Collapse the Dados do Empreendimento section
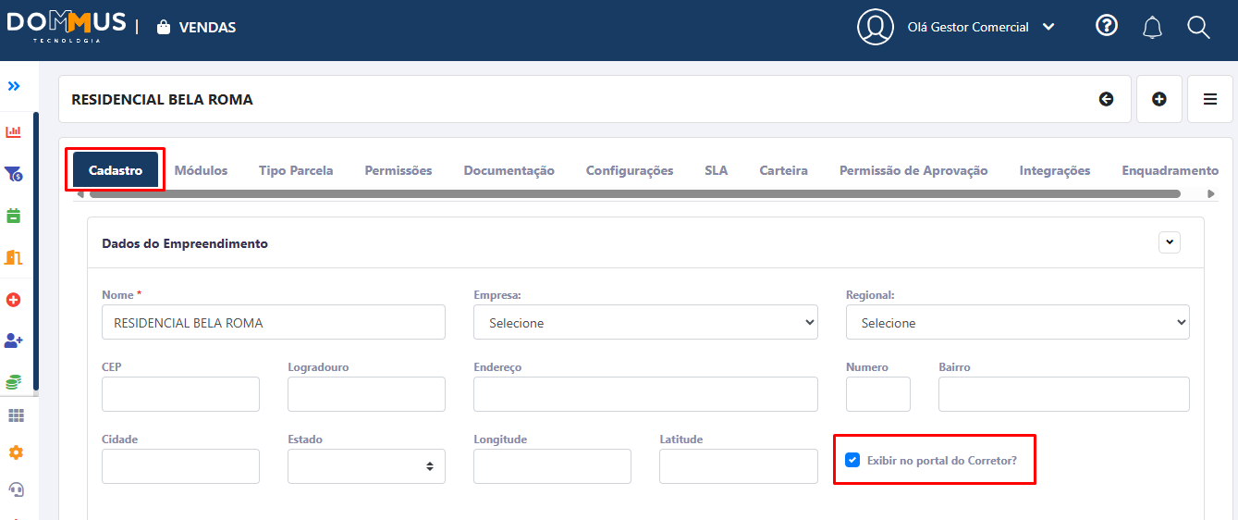The width and height of the screenshot is (1238, 520). 1170,242
